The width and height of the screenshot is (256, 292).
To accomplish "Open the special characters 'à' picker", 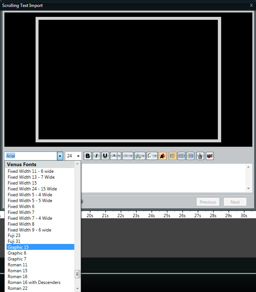I will pyautogui.click(x=200, y=156).
